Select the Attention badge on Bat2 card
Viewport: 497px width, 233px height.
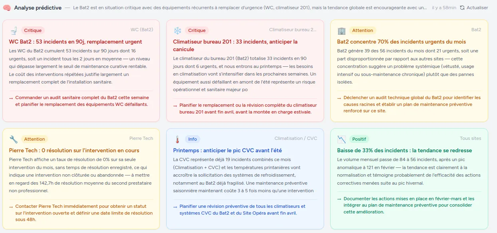(362, 30)
